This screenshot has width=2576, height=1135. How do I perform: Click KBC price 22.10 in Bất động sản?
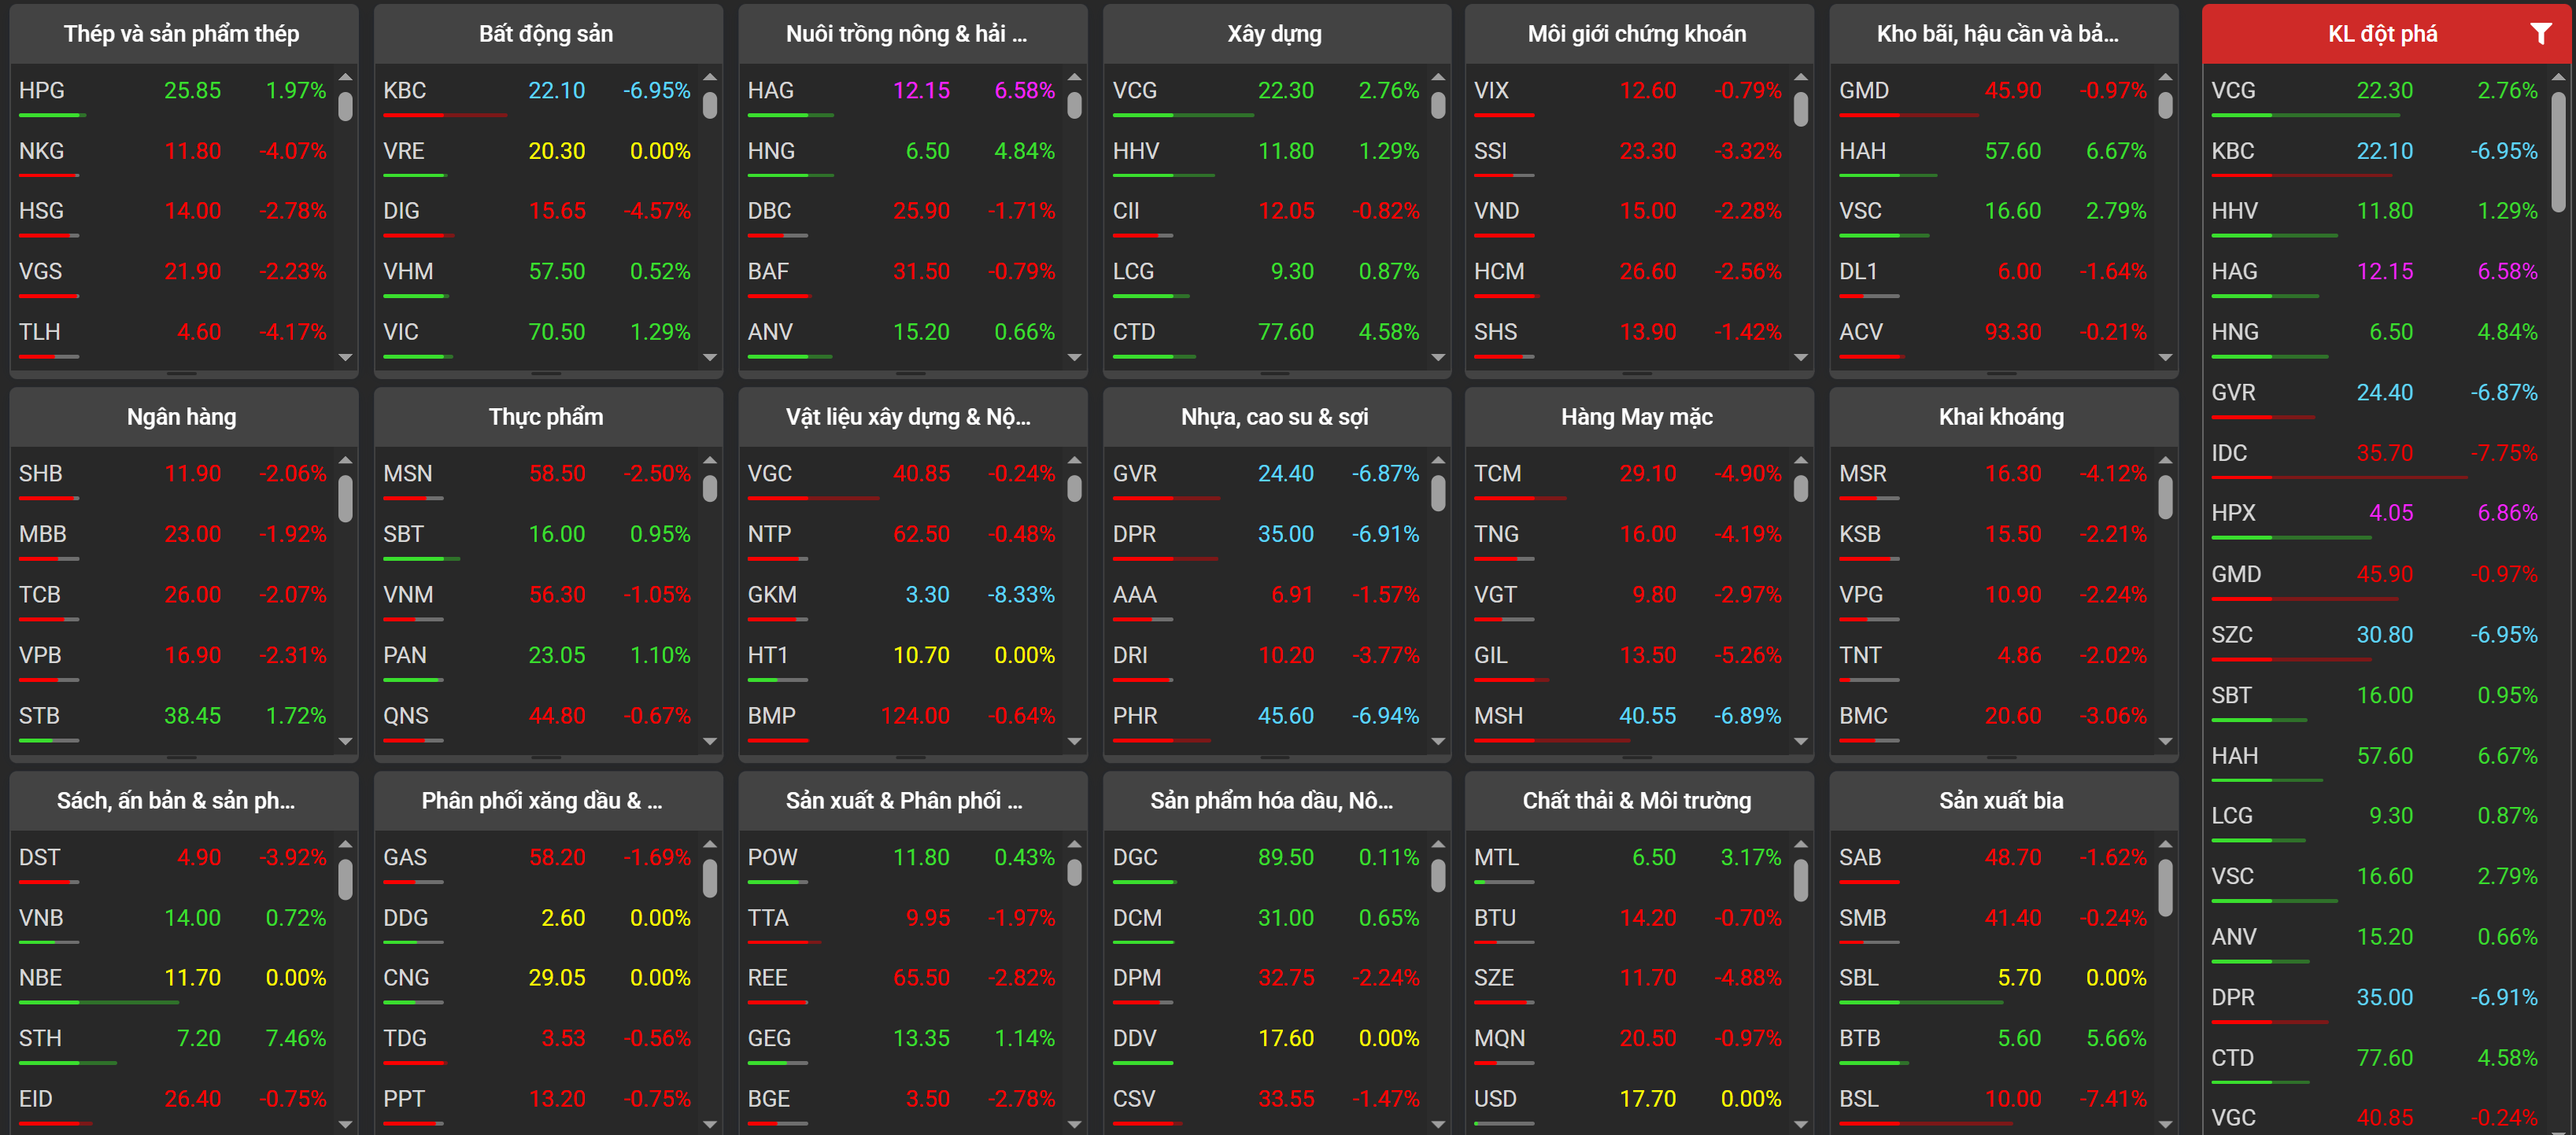click(x=556, y=91)
